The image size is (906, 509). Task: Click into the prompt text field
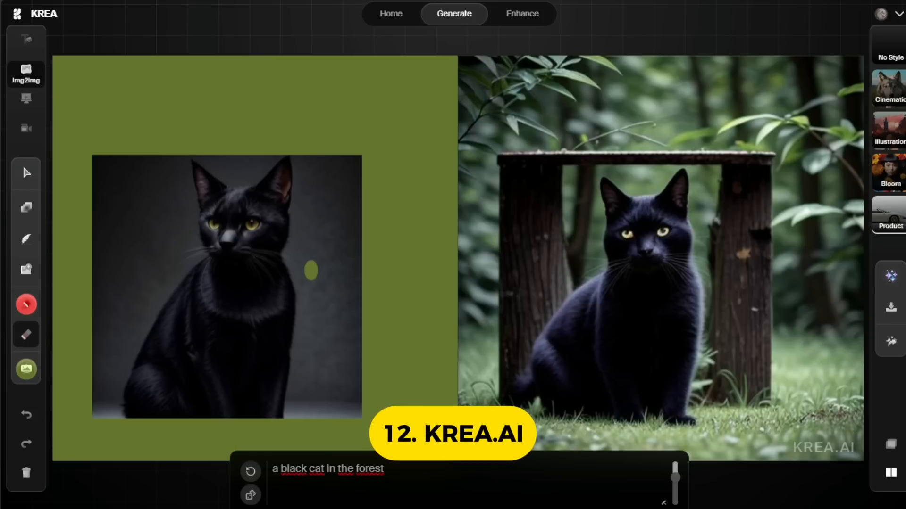click(467, 483)
